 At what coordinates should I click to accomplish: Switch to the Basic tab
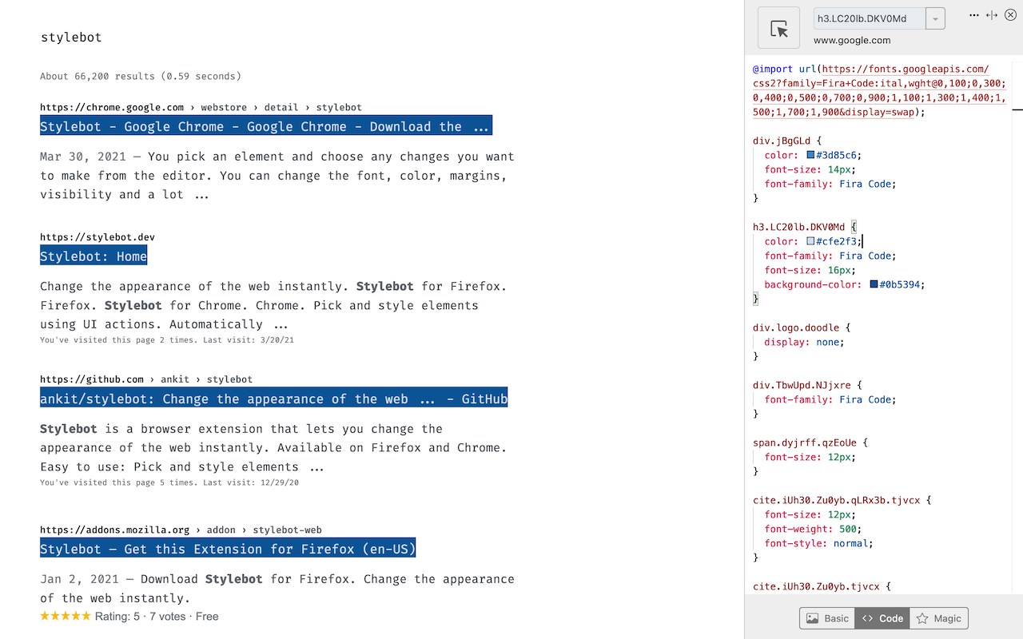pos(827,618)
